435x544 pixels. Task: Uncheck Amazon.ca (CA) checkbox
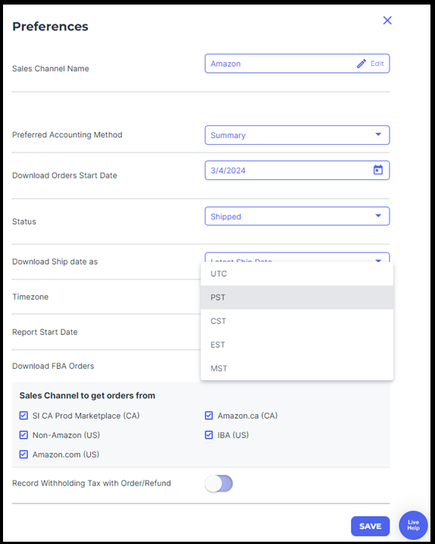208,415
